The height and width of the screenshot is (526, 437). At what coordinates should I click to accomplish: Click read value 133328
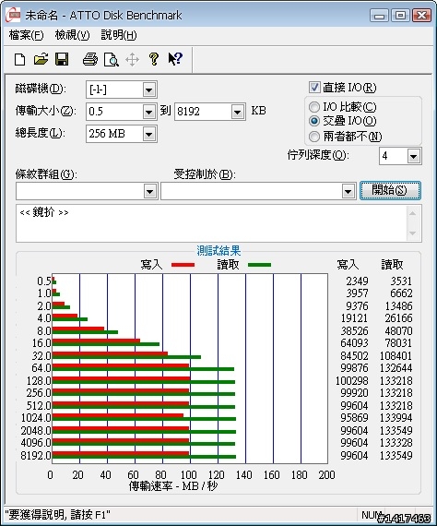(x=396, y=443)
